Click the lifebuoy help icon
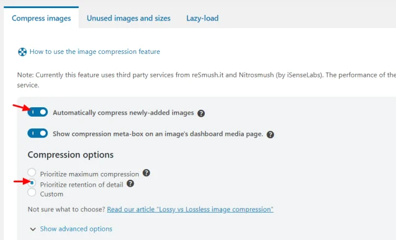 pos(22,52)
